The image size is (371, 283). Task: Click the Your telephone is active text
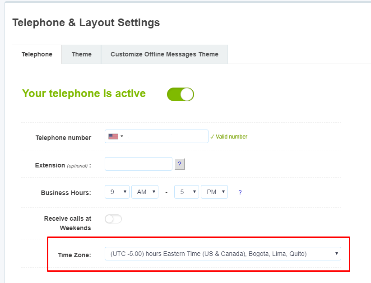point(84,93)
